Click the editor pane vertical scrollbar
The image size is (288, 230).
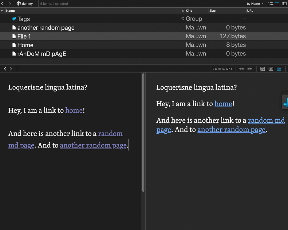coord(143,132)
